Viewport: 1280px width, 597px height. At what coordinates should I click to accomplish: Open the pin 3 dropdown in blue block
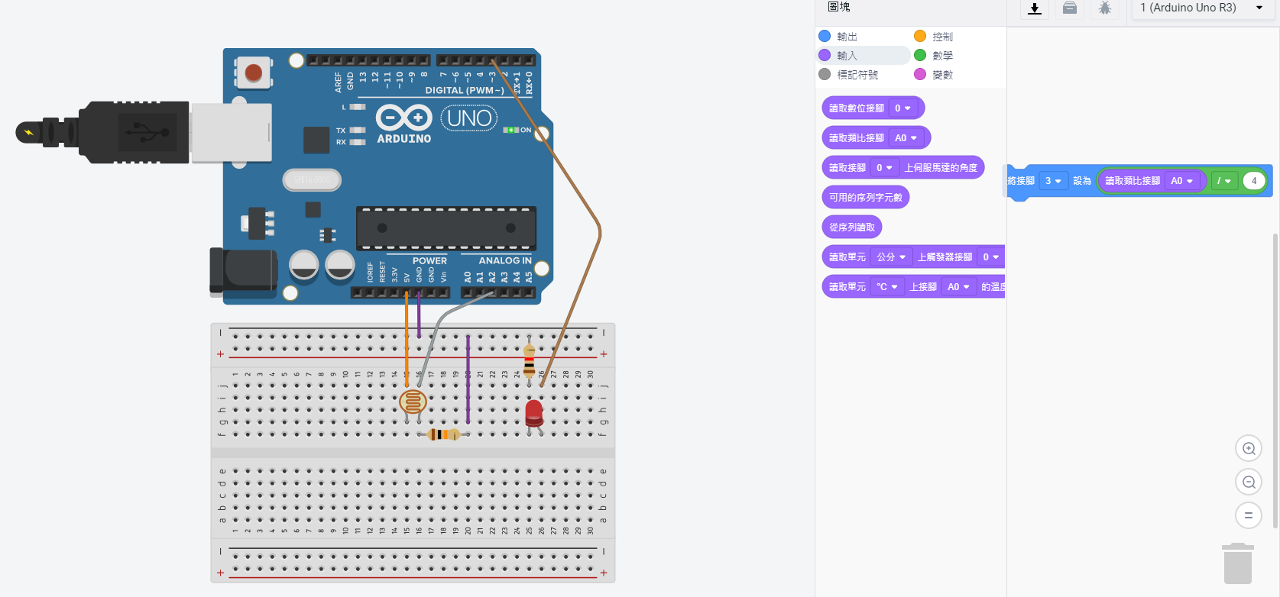(x=1053, y=181)
